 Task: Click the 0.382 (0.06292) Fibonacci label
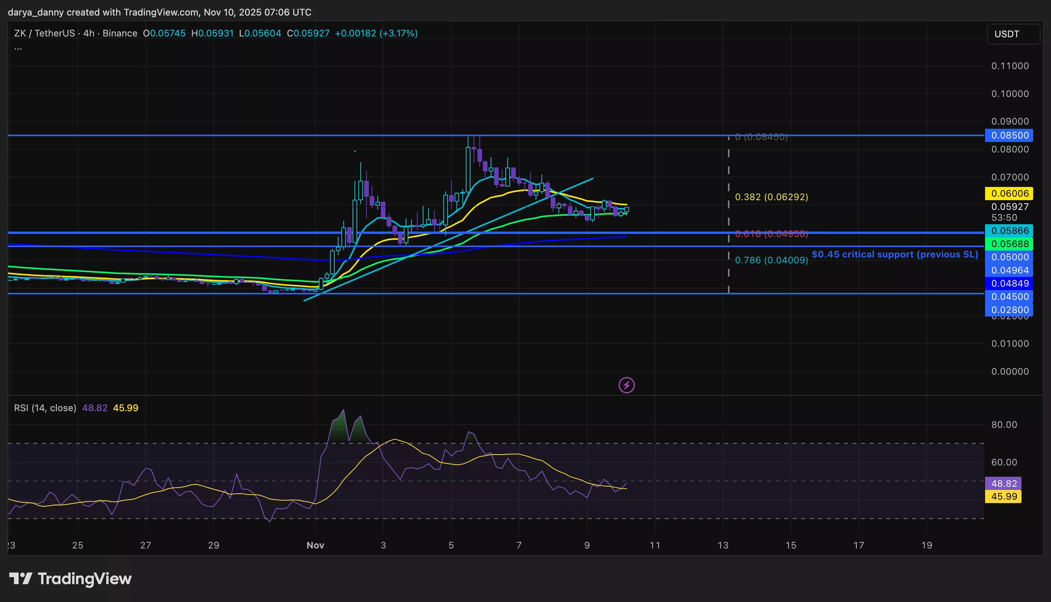point(772,198)
